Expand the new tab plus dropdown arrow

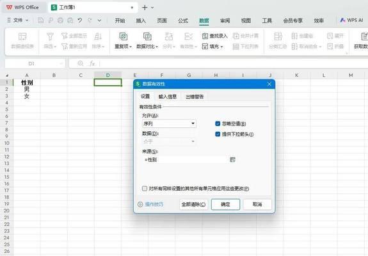152,8
